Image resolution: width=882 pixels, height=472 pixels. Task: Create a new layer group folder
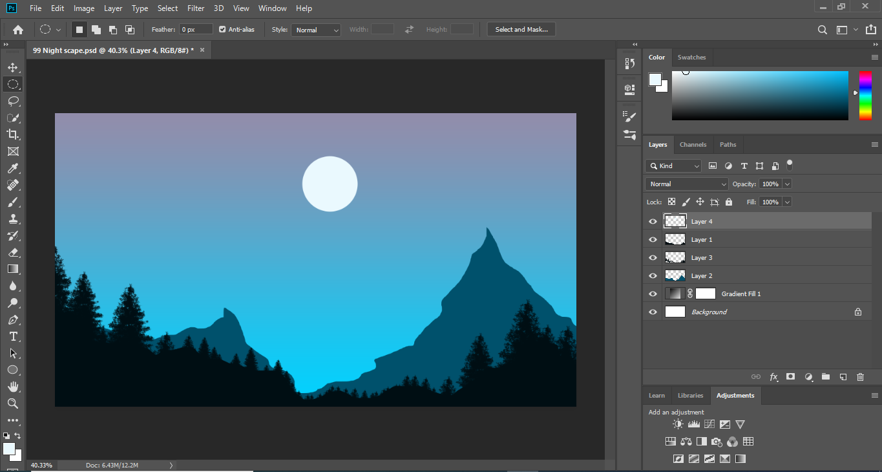(825, 377)
